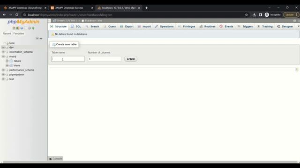Switch to the Query tab
This screenshot has width=300, height=168.
[110, 27]
